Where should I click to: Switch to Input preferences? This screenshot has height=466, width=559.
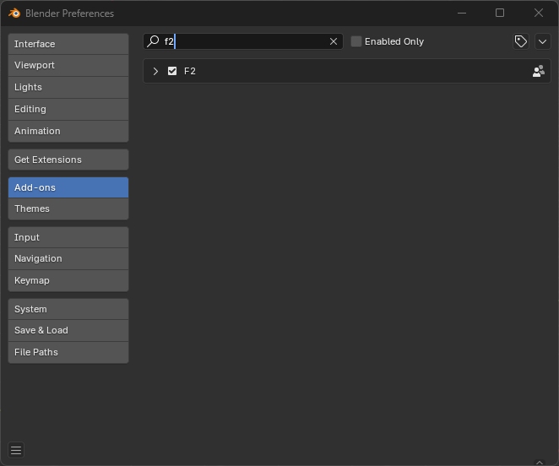pos(68,237)
